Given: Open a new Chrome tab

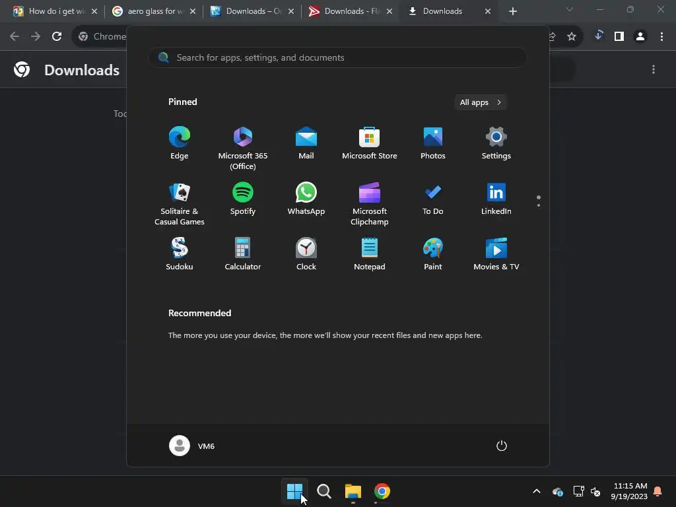Looking at the screenshot, I should point(513,11).
